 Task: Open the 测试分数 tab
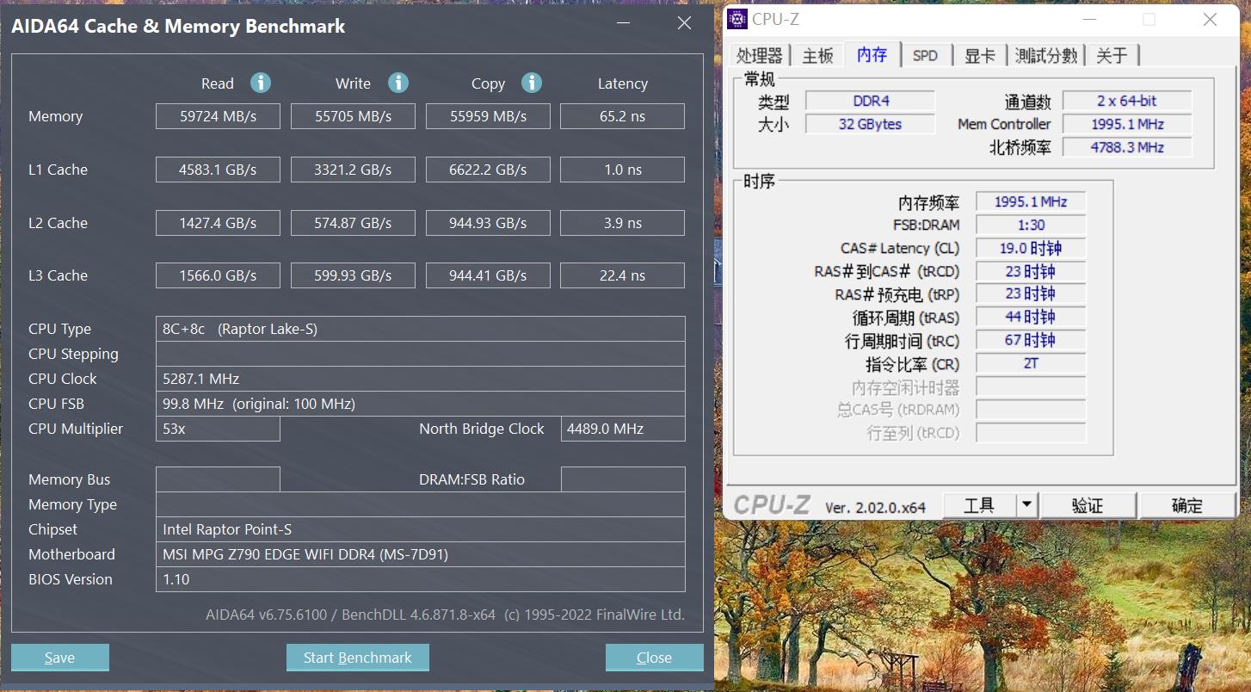click(x=1046, y=54)
